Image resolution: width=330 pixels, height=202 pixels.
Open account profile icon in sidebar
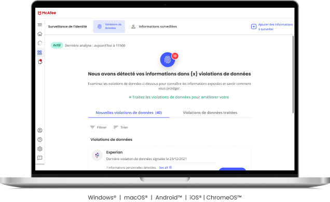pos(40,131)
